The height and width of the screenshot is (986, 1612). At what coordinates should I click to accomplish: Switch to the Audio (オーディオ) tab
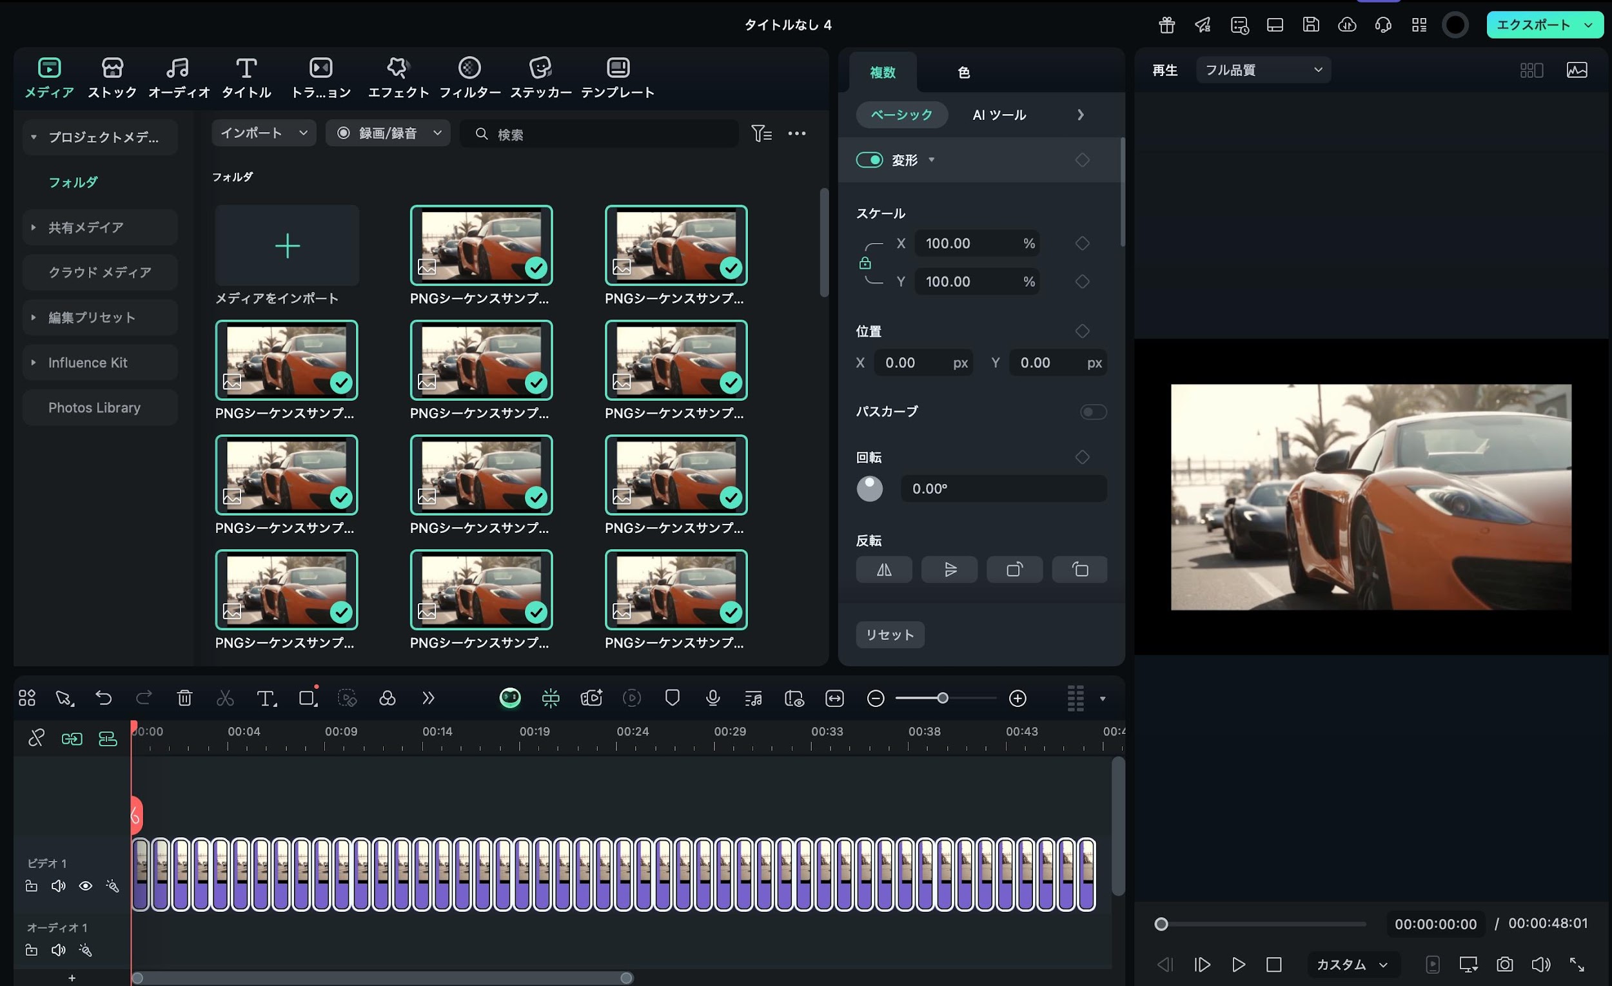pos(179,78)
